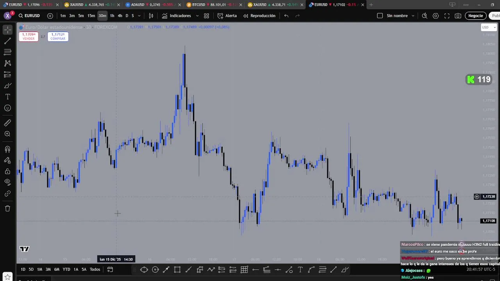Click the 1,17094 VENDER sell button
Image resolution: width=500 pixels, height=281 pixels.
click(x=29, y=36)
